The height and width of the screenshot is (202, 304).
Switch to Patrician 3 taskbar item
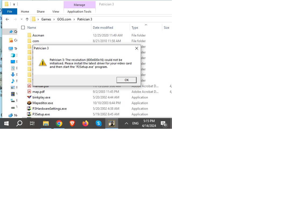click(x=112, y=123)
